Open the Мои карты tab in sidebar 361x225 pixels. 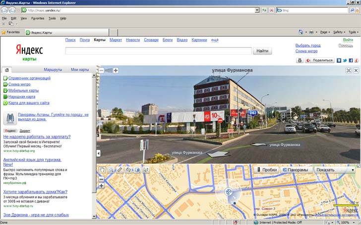(x=80, y=70)
